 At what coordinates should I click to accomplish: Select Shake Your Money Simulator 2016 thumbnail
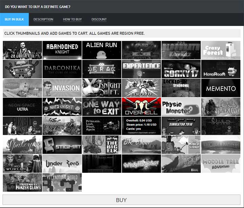pos(181,126)
